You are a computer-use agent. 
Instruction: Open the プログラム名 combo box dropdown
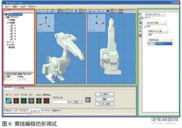click(x=69, y=102)
